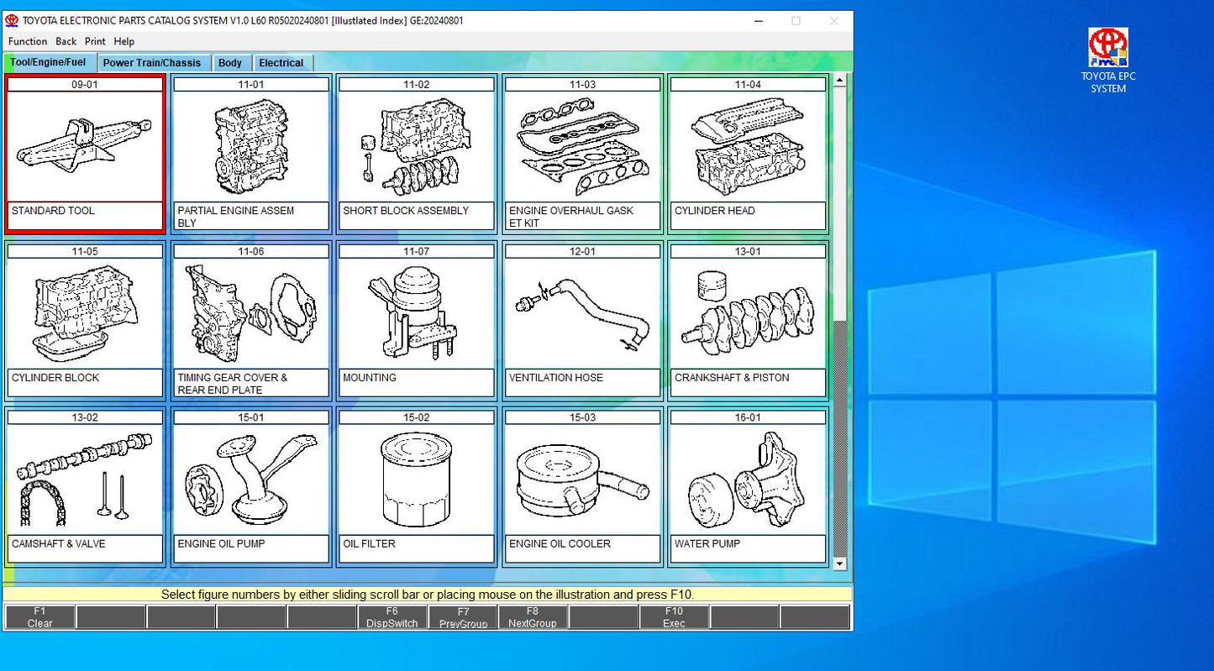The height and width of the screenshot is (671, 1214).
Task: Click the OIL FILTER caption text
Action: 369,544
